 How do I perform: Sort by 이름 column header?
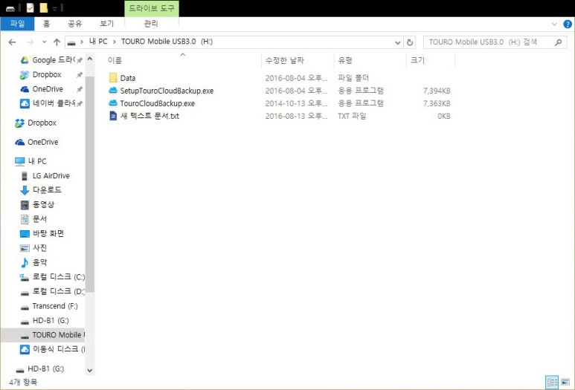(115, 60)
